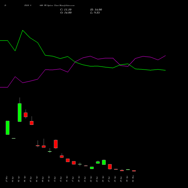Click the red candle above 07 Apr
188x188 pixels.
pyautogui.click(x=32, y=123)
